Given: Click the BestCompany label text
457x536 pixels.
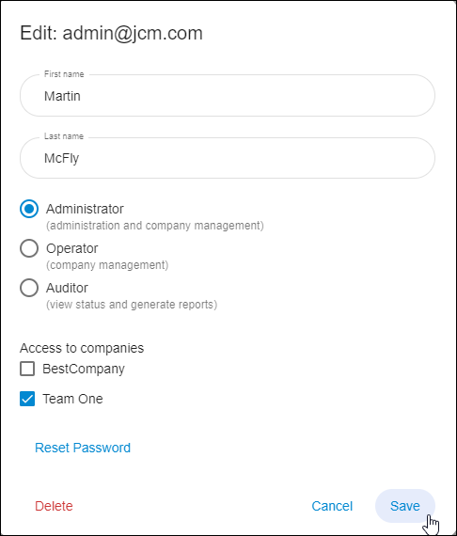Looking at the screenshot, I should pyautogui.click(x=84, y=370).
